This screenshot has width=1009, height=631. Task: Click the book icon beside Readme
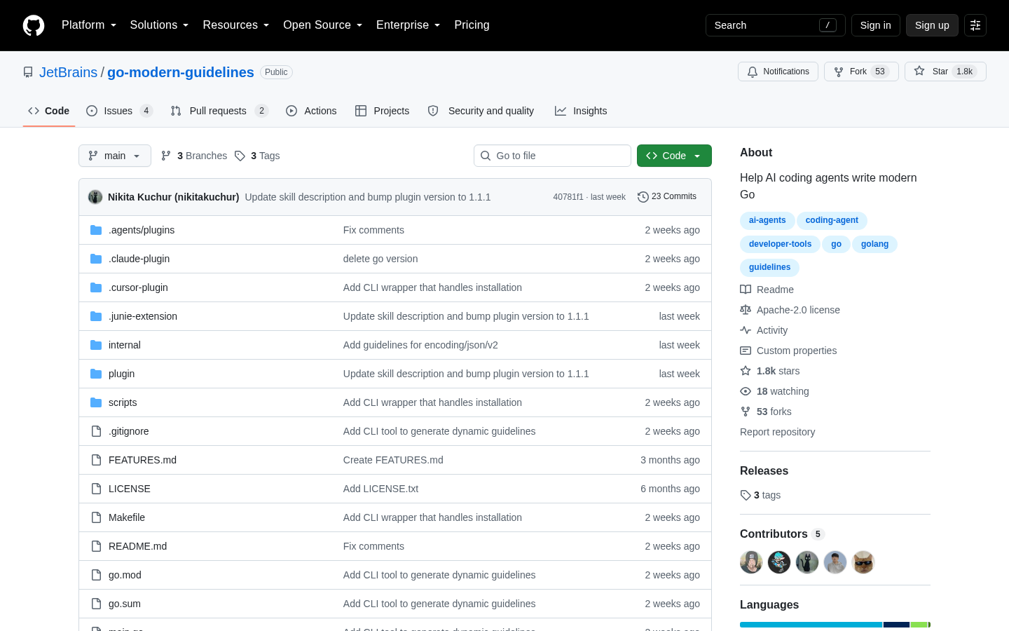(746, 290)
